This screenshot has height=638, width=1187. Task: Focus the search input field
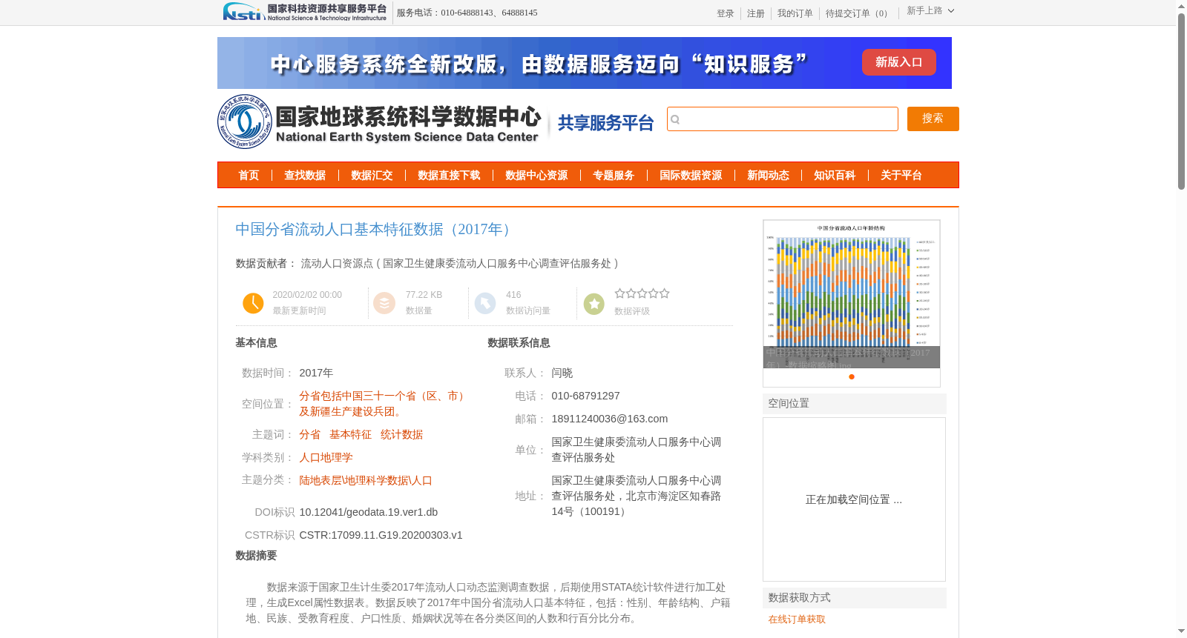pos(783,119)
